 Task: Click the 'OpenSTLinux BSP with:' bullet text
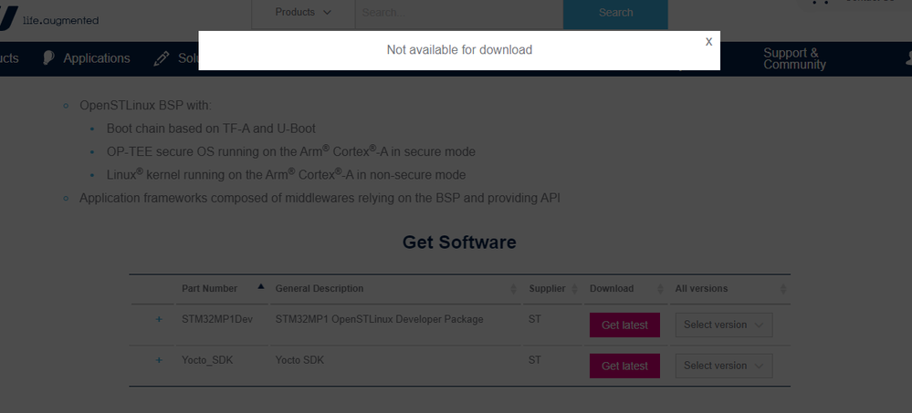click(145, 106)
